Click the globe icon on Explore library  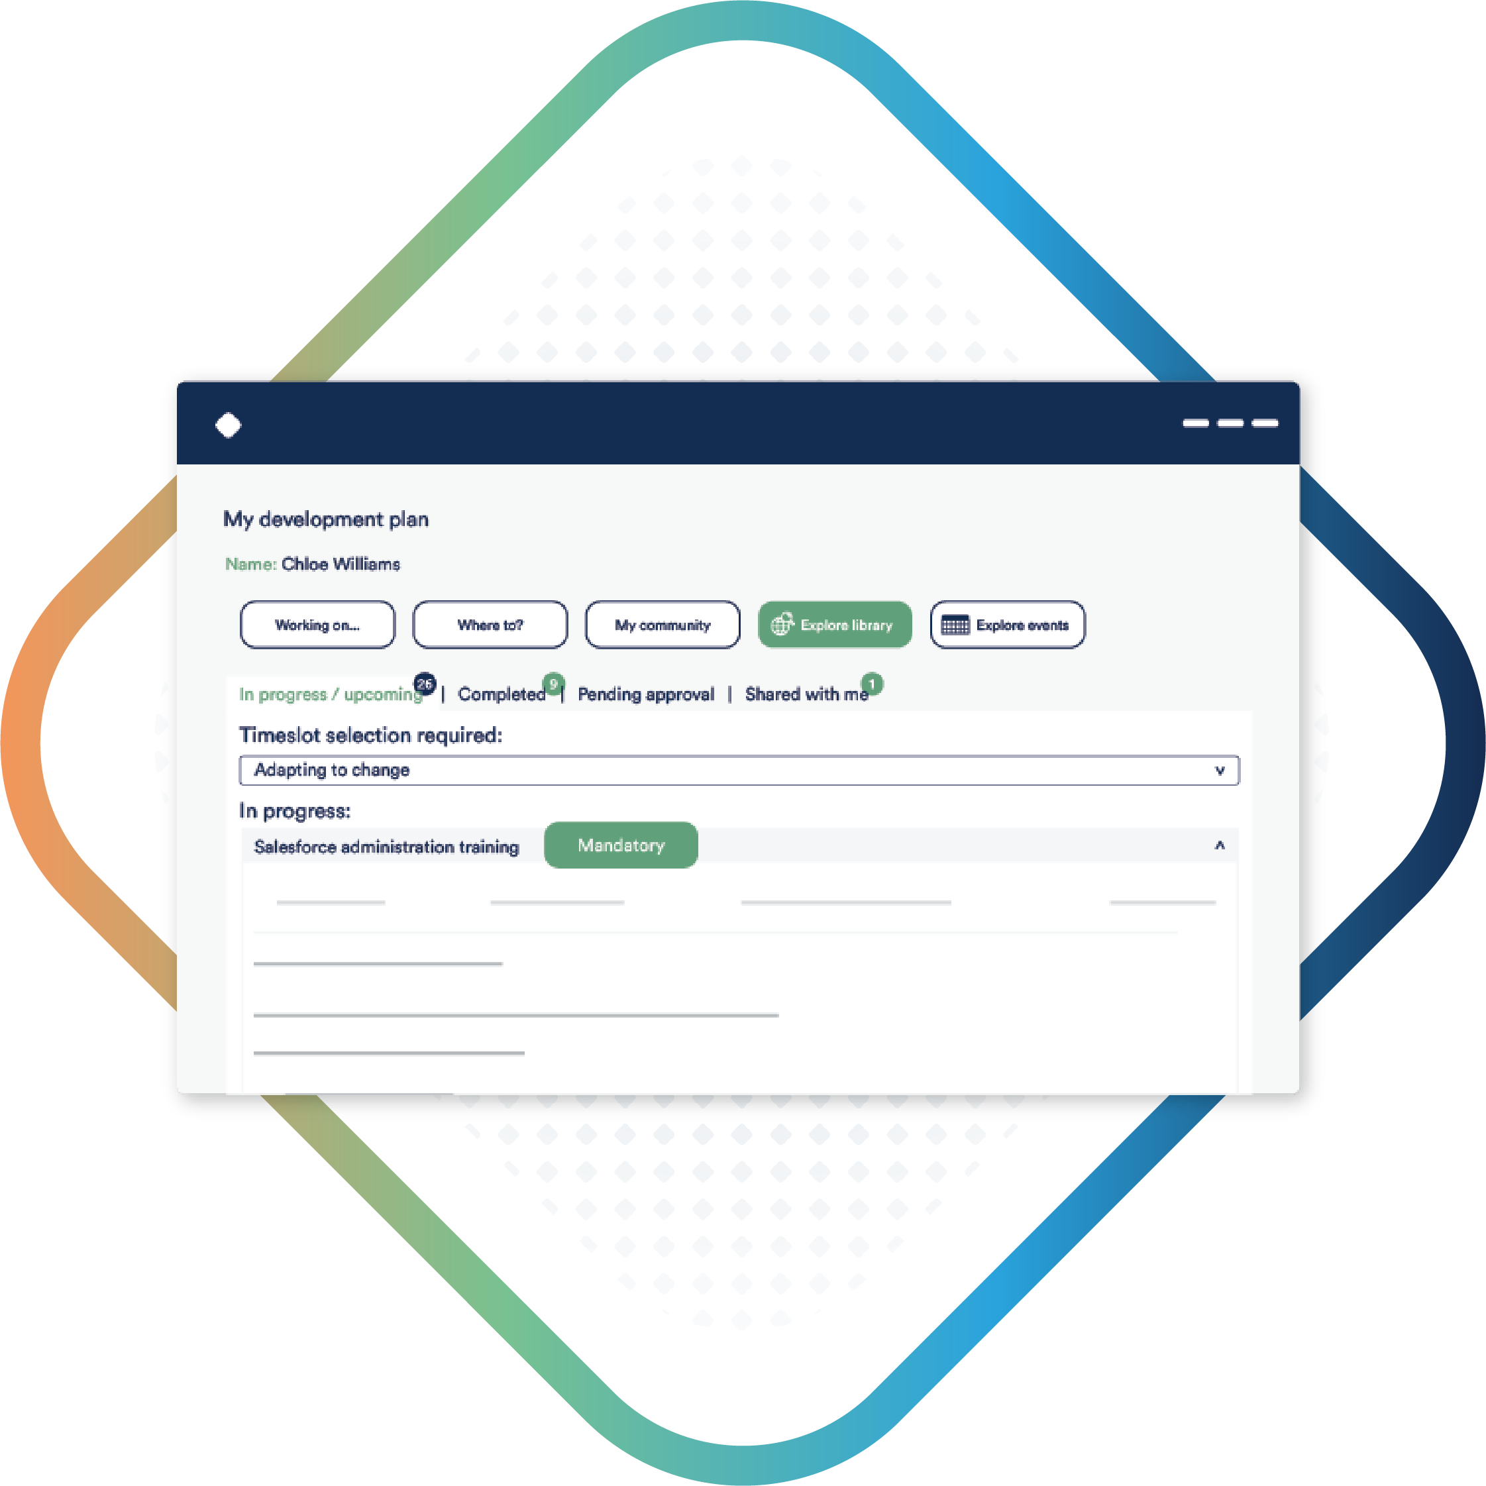click(788, 626)
